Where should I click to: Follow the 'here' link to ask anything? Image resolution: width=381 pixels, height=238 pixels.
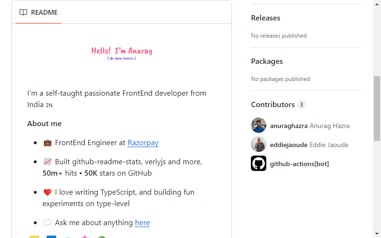pos(142,223)
